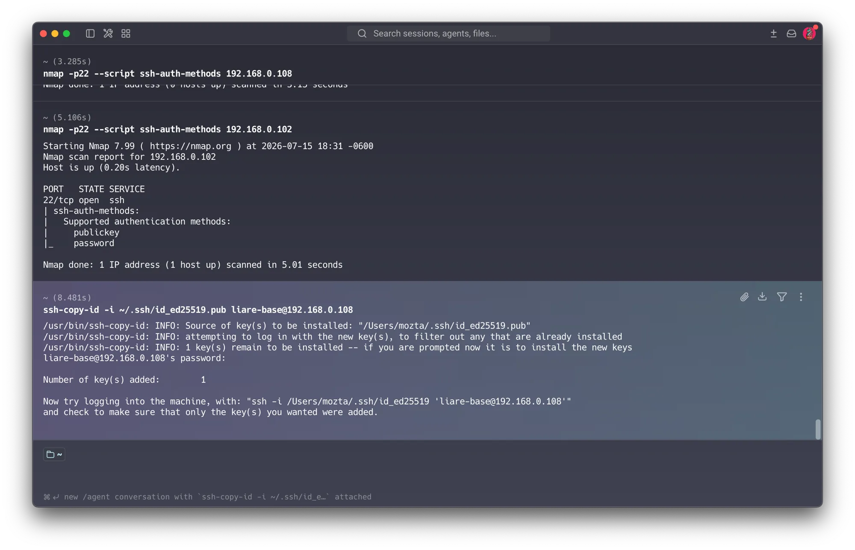Click the nmap 192.168.0.108 command line
Screen dimensions: 855x550
pos(168,74)
